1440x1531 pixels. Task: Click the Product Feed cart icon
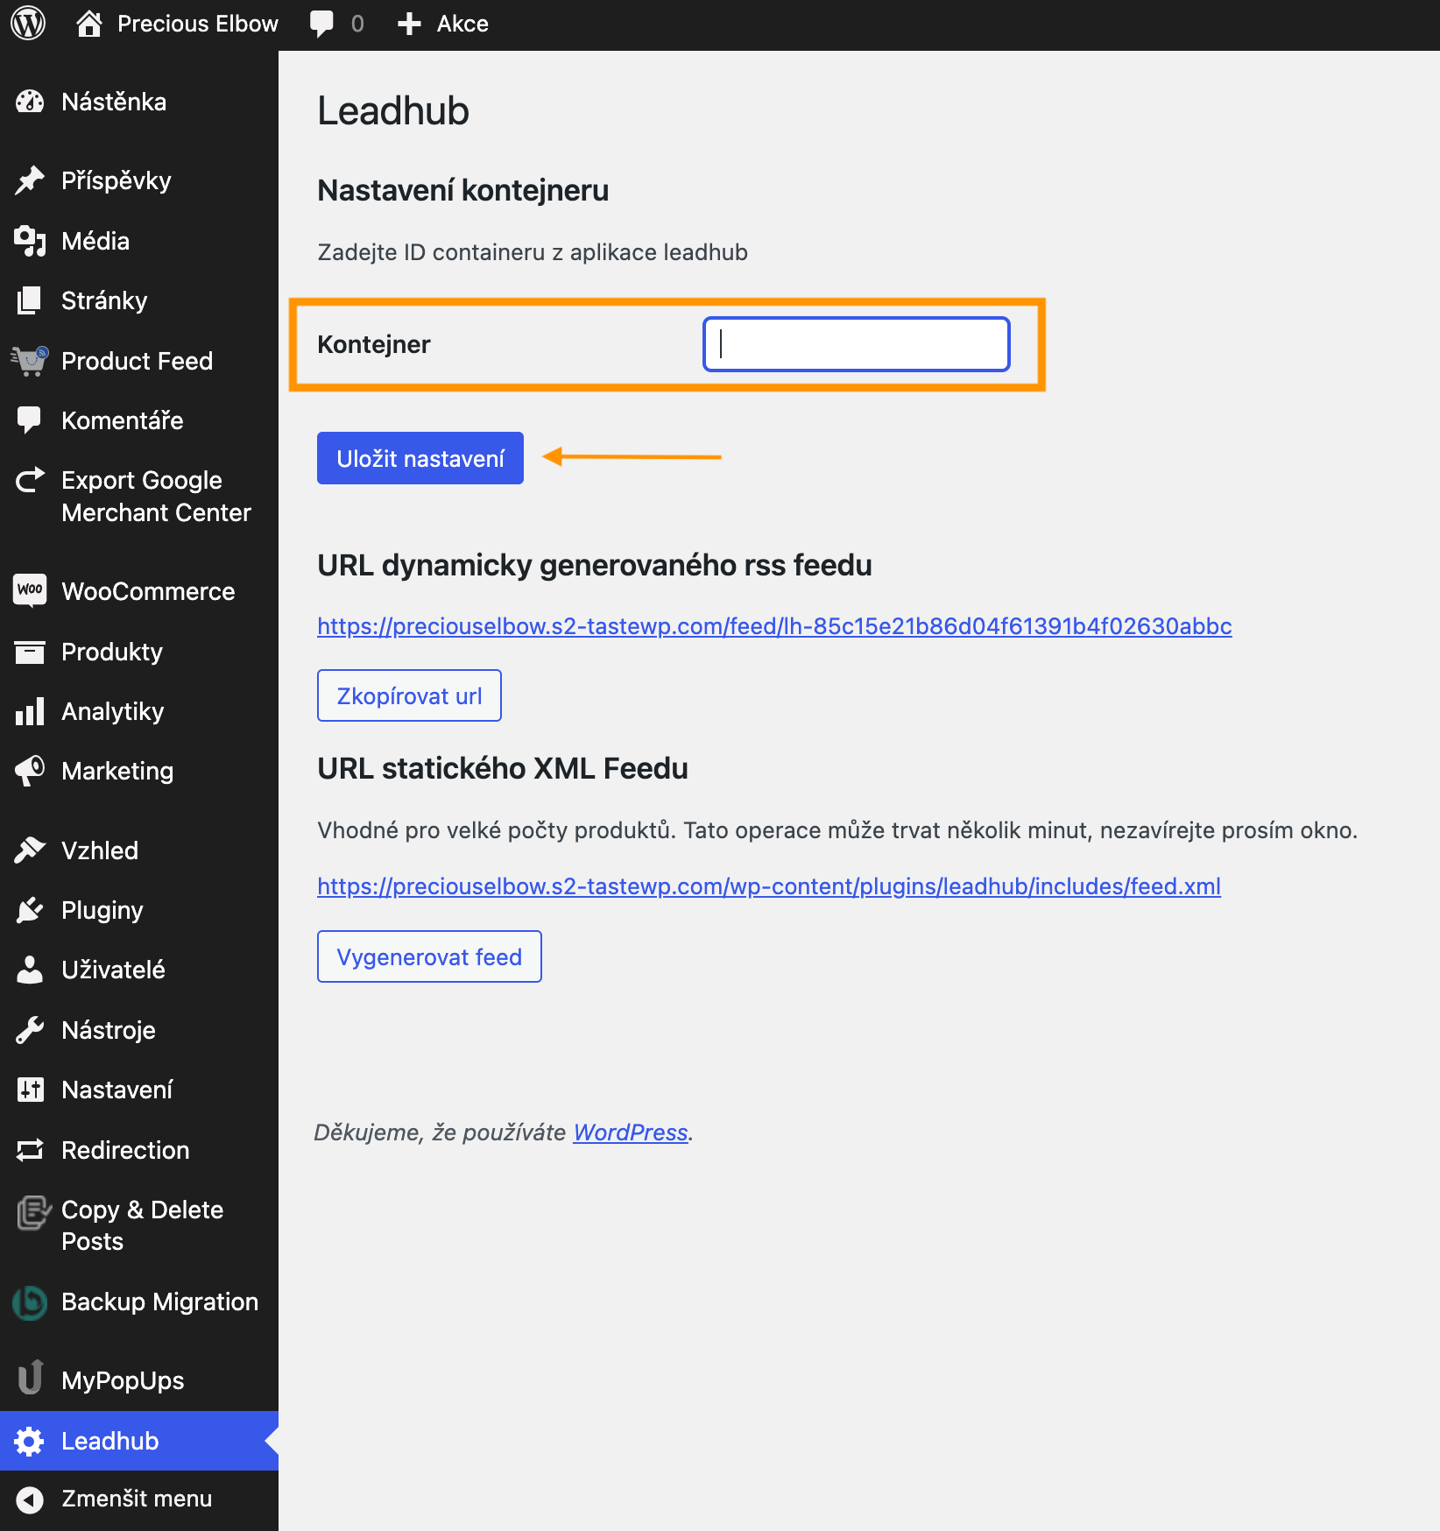30,361
